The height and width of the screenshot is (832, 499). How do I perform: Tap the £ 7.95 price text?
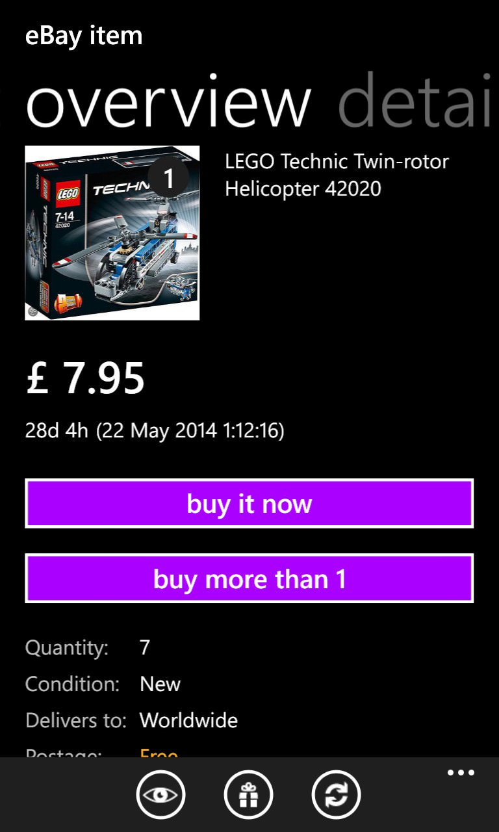pos(85,378)
